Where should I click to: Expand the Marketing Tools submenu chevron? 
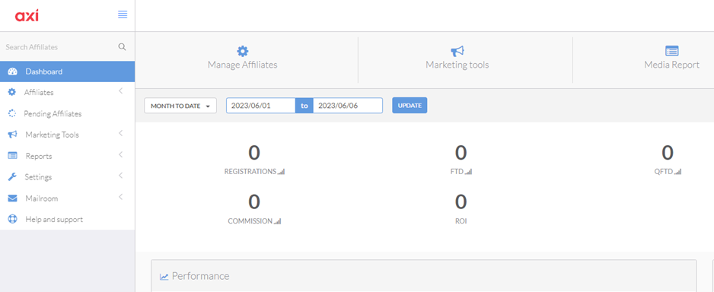[121, 134]
